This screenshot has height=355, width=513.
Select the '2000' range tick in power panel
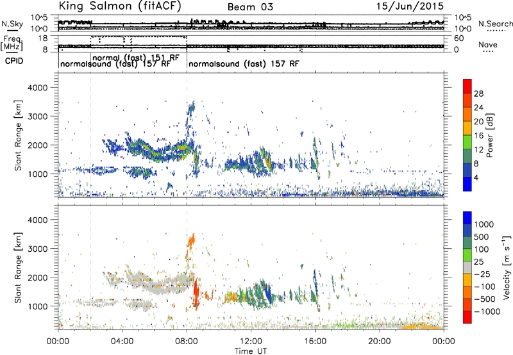coord(37,145)
